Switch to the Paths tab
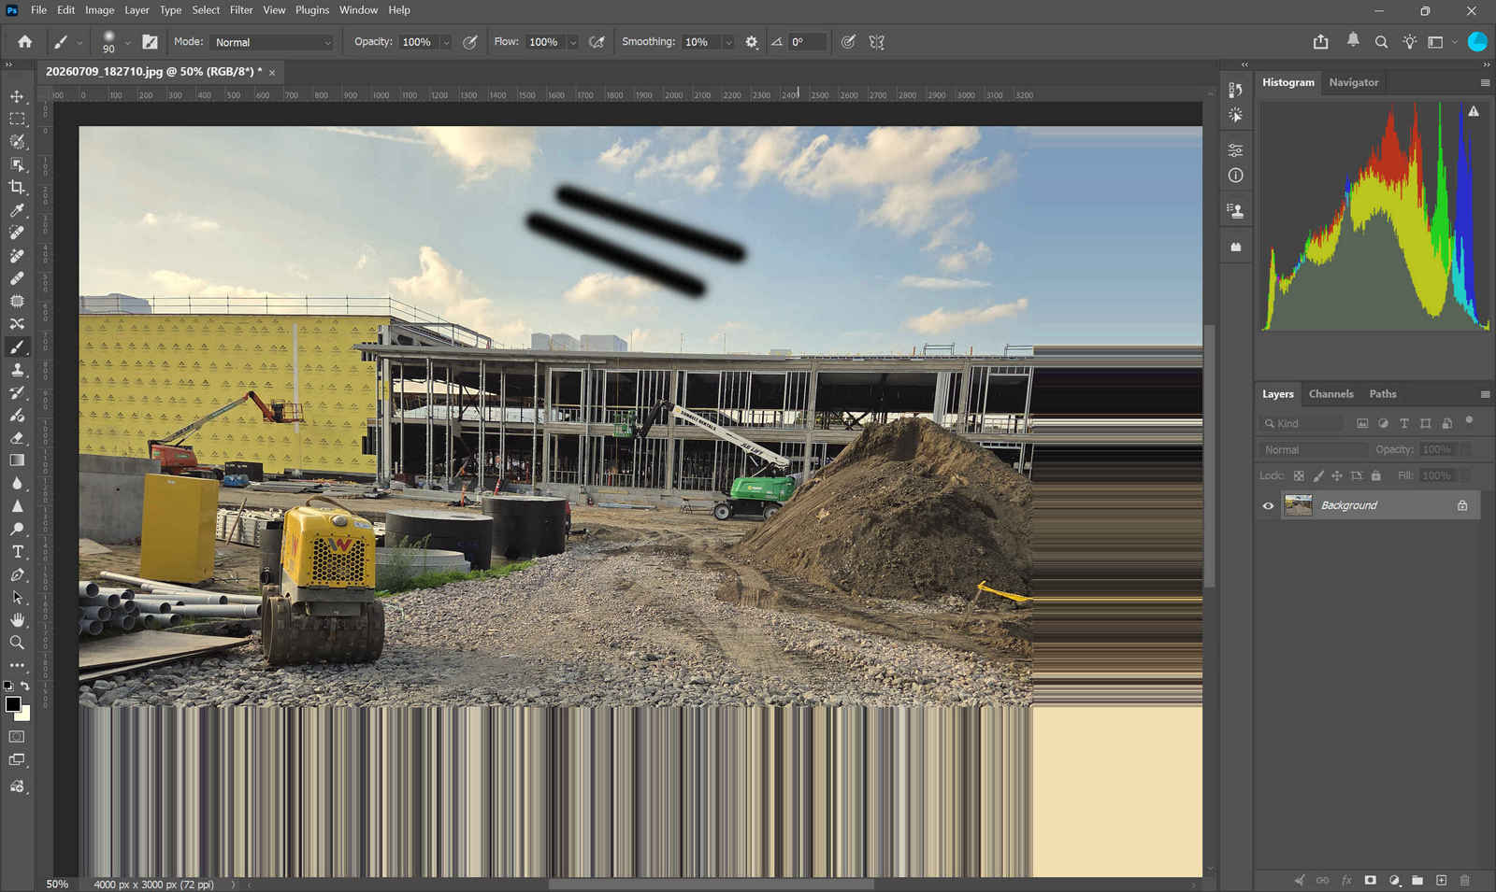1496x892 pixels. (x=1383, y=394)
